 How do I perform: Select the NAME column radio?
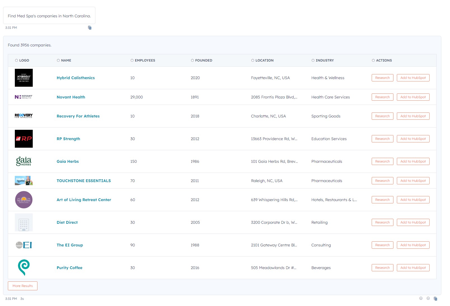click(58, 60)
